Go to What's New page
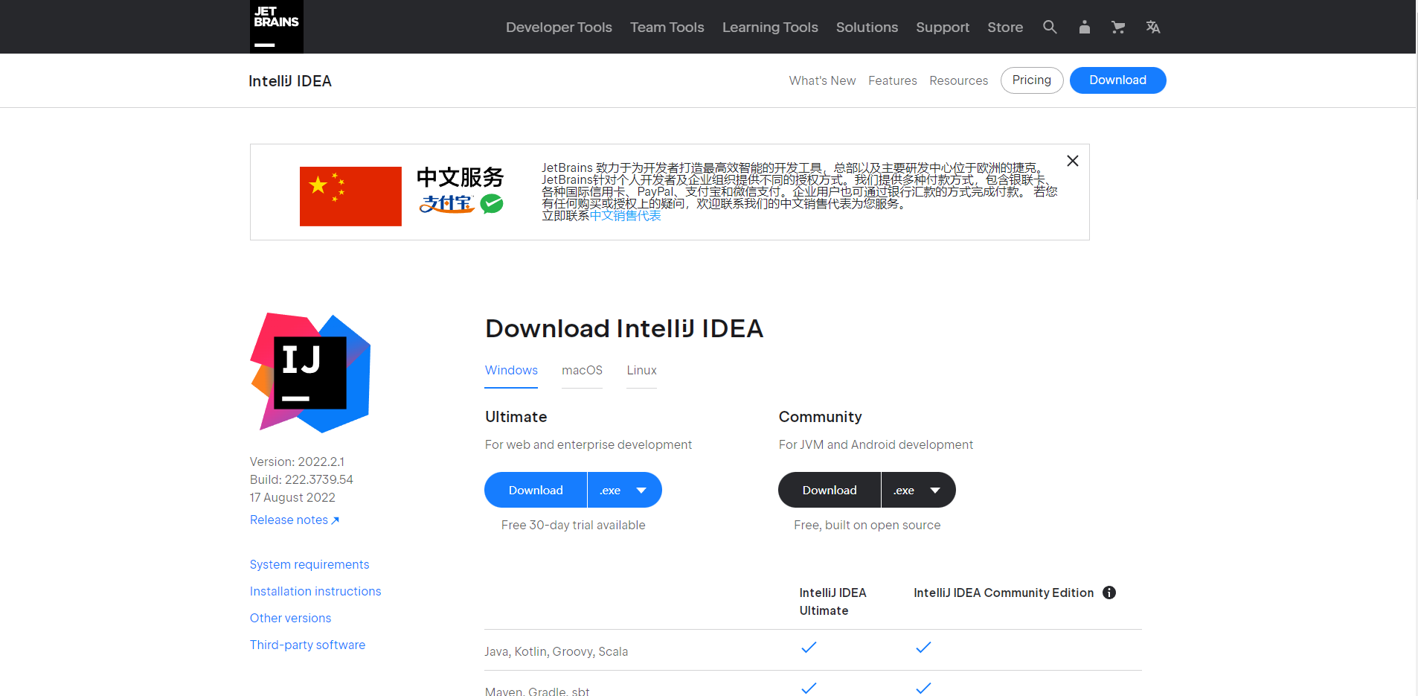 click(822, 80)
